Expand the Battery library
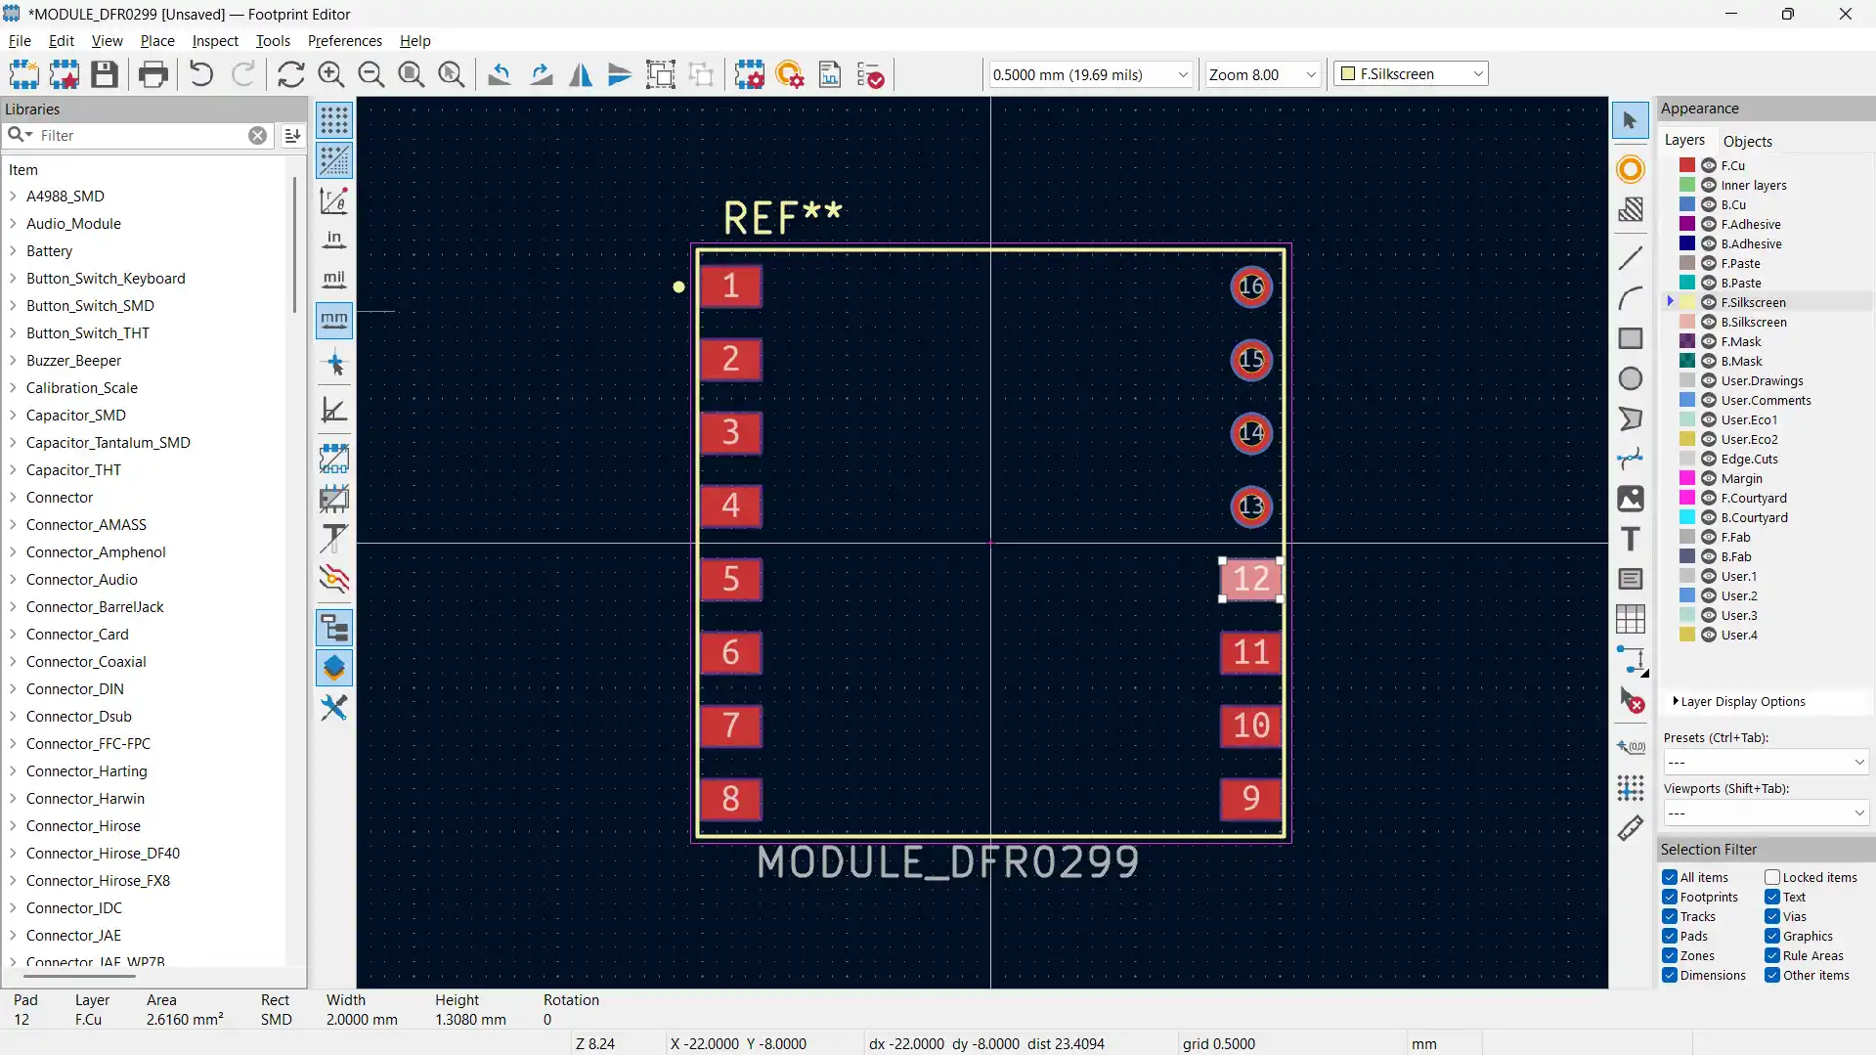The image size is (1876, 1055). point(14,251)
